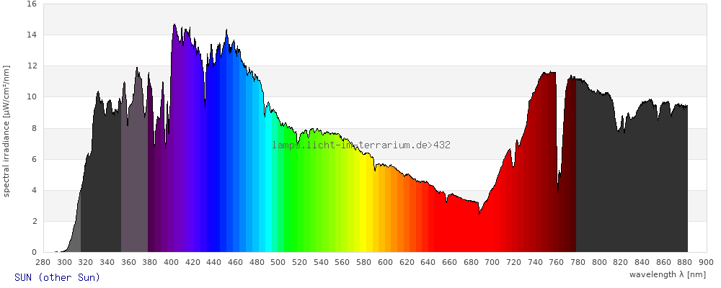The image size is (721, 288).
Task: Select the 900 tick label on the wavelength axis
Action: (x=706, y=263)
